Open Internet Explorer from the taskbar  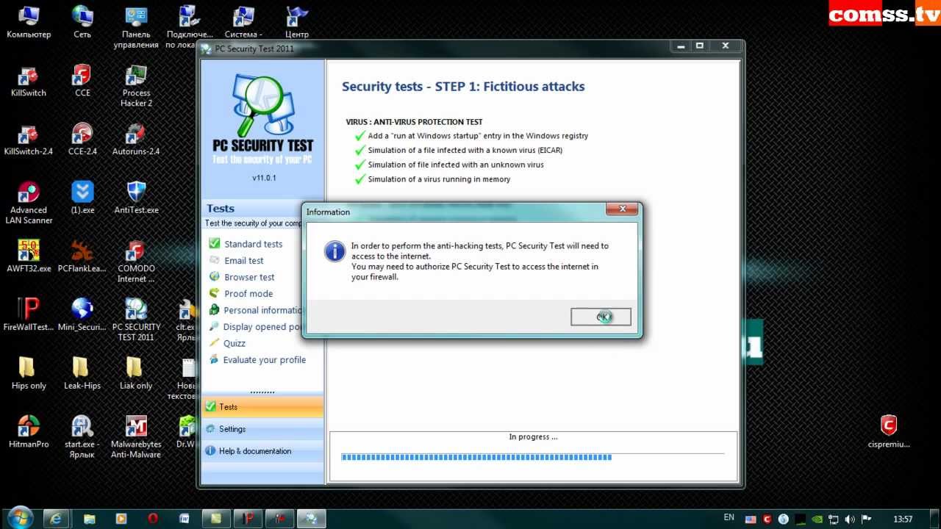pyautogui.click(x=56, y=518)
